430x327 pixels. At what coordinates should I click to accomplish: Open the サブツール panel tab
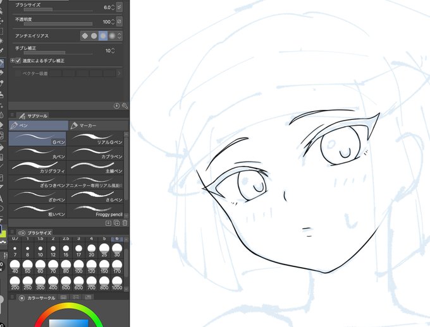(34, 116)
